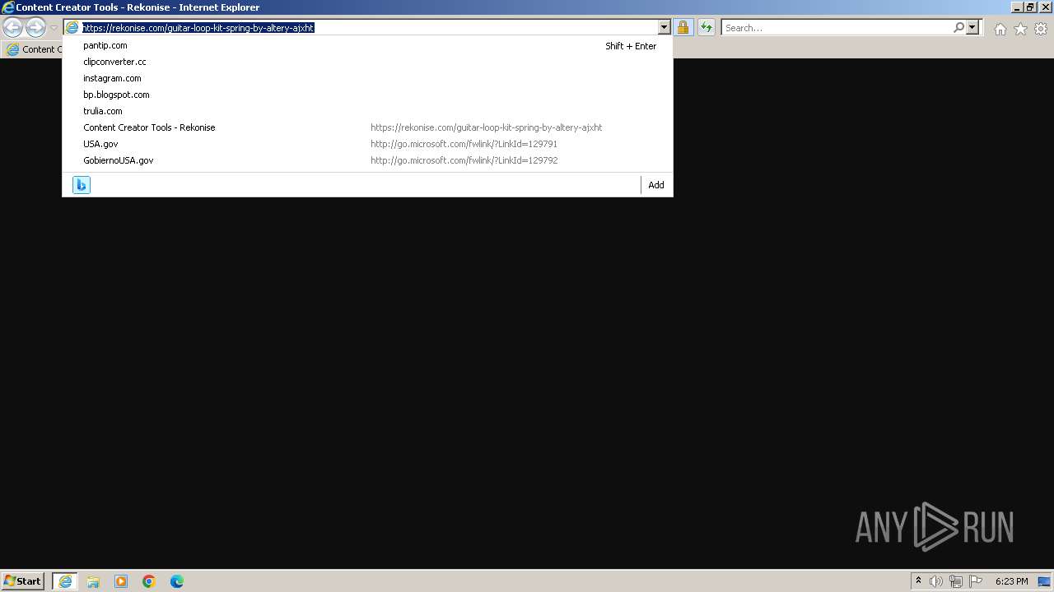The height and width of the screenshot is (592, 1054).
Task: Click the address bar URL field
Action: click(x=369, y=28)
